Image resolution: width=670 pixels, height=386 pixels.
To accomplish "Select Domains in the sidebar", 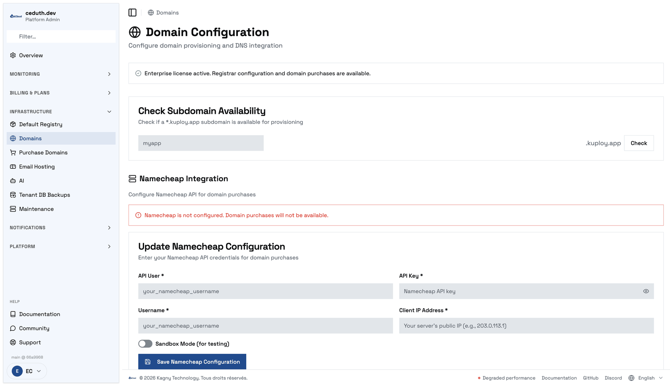I will [61, 139].
